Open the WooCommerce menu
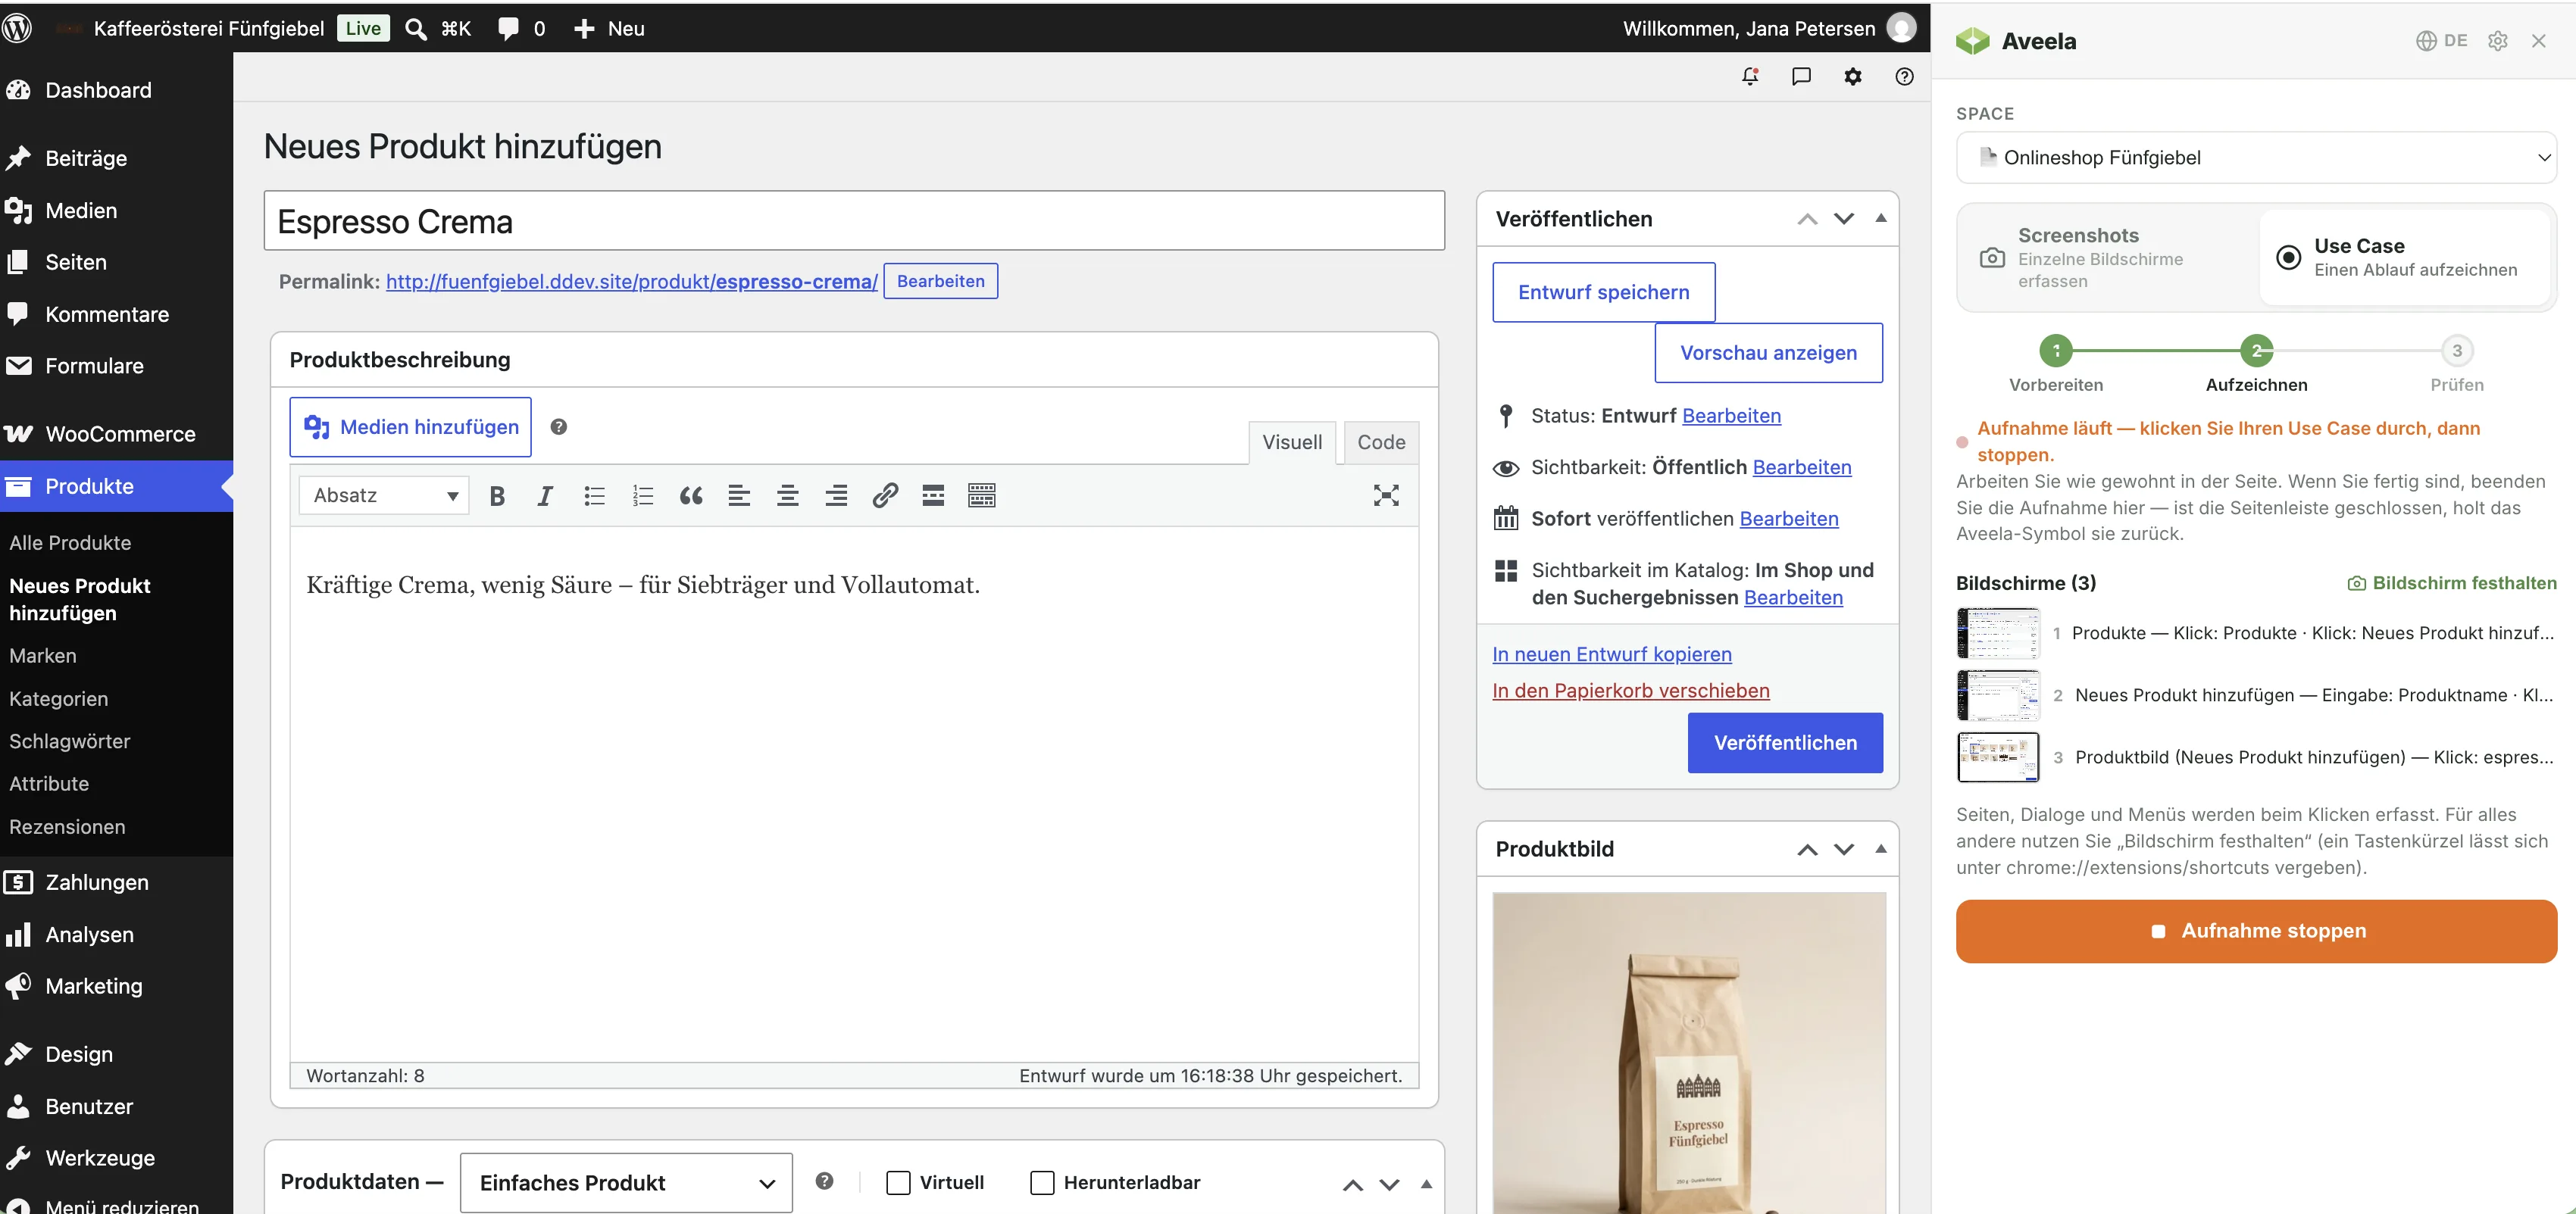 click(117, 434)
